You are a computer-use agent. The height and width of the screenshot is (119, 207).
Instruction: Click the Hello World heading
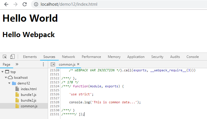tap(30, 18)
